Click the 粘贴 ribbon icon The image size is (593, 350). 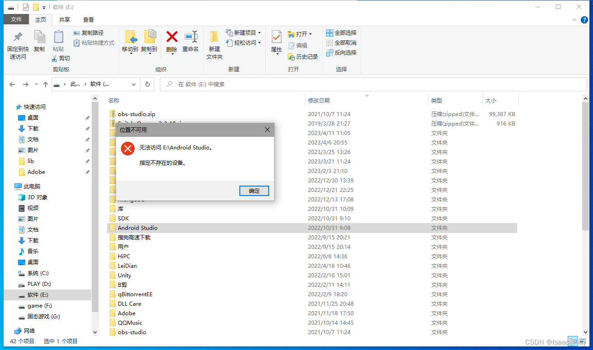tap(58, 37)
